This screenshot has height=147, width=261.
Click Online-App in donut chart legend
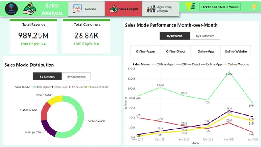(60, 87)
